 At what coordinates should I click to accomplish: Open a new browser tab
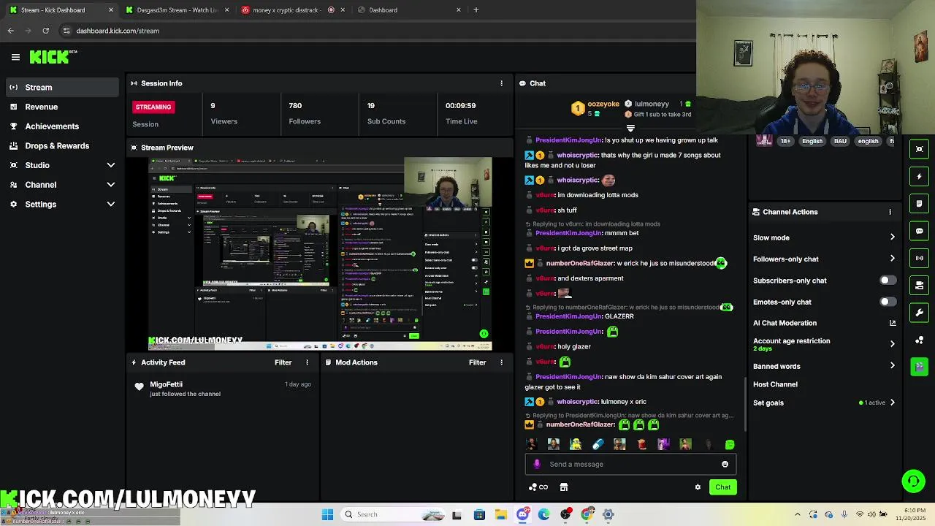coord(476,10)
